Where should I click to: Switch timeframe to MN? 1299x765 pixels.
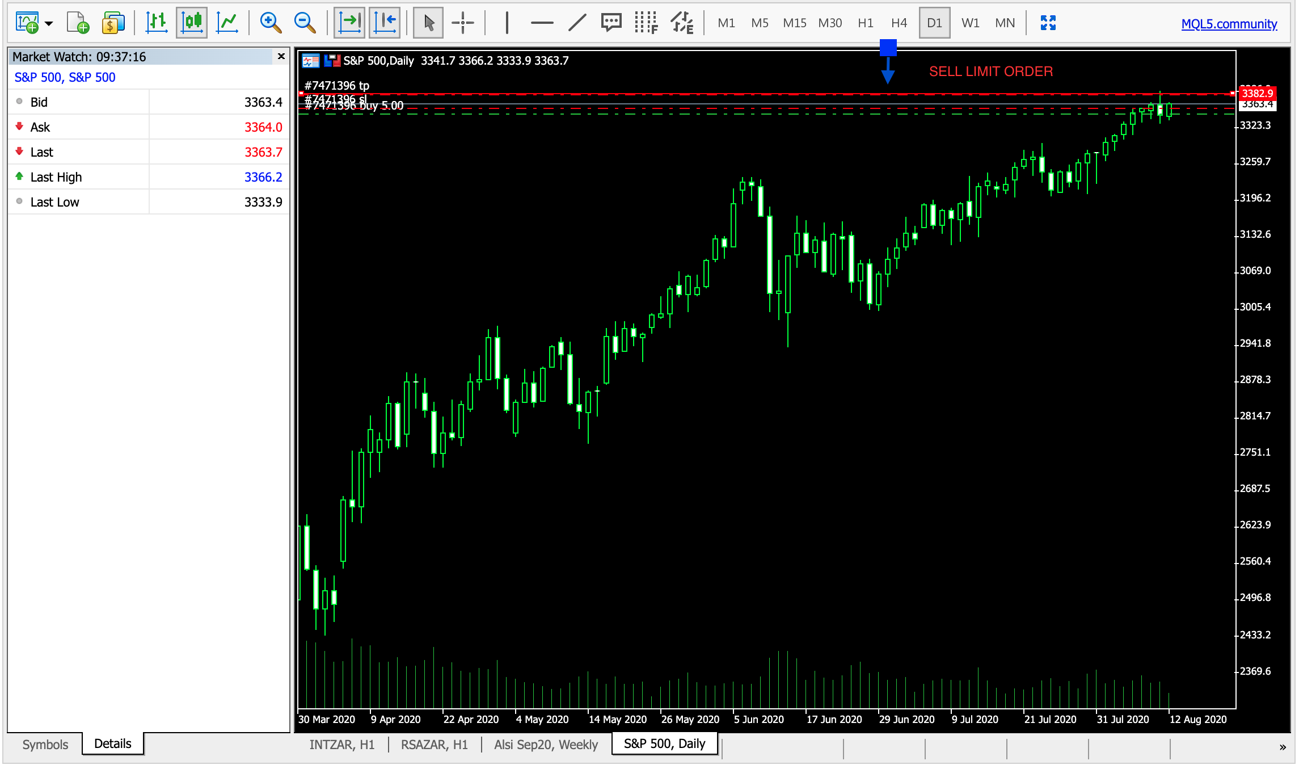tap(1005, 23)
